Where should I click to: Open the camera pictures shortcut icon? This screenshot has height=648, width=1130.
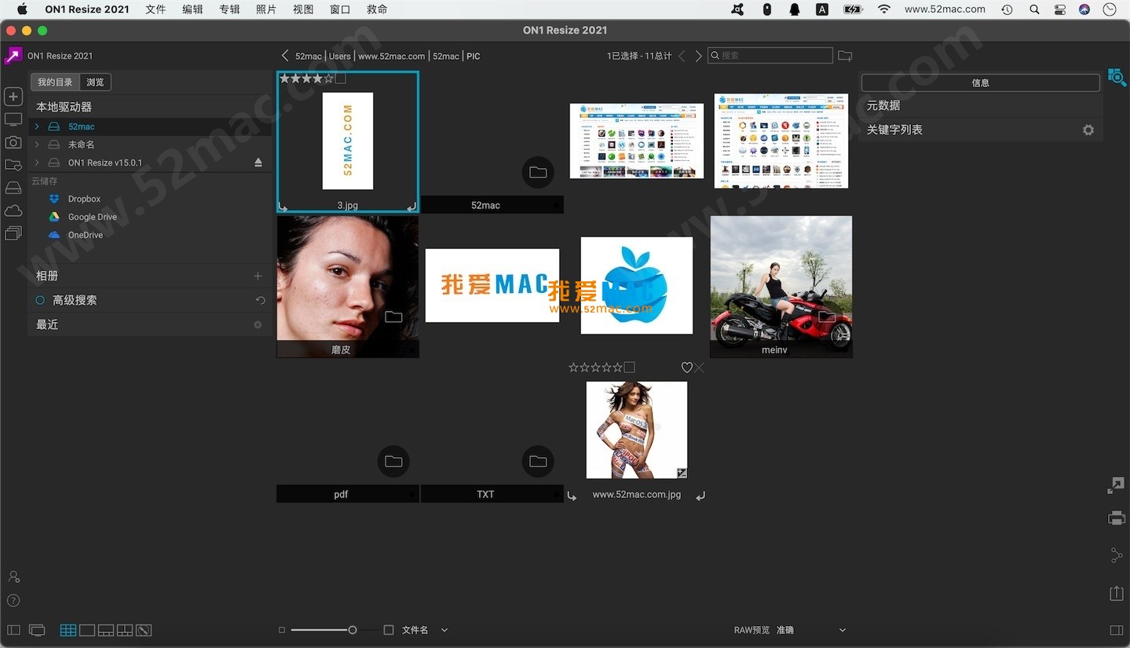click(x=13, y=142)
